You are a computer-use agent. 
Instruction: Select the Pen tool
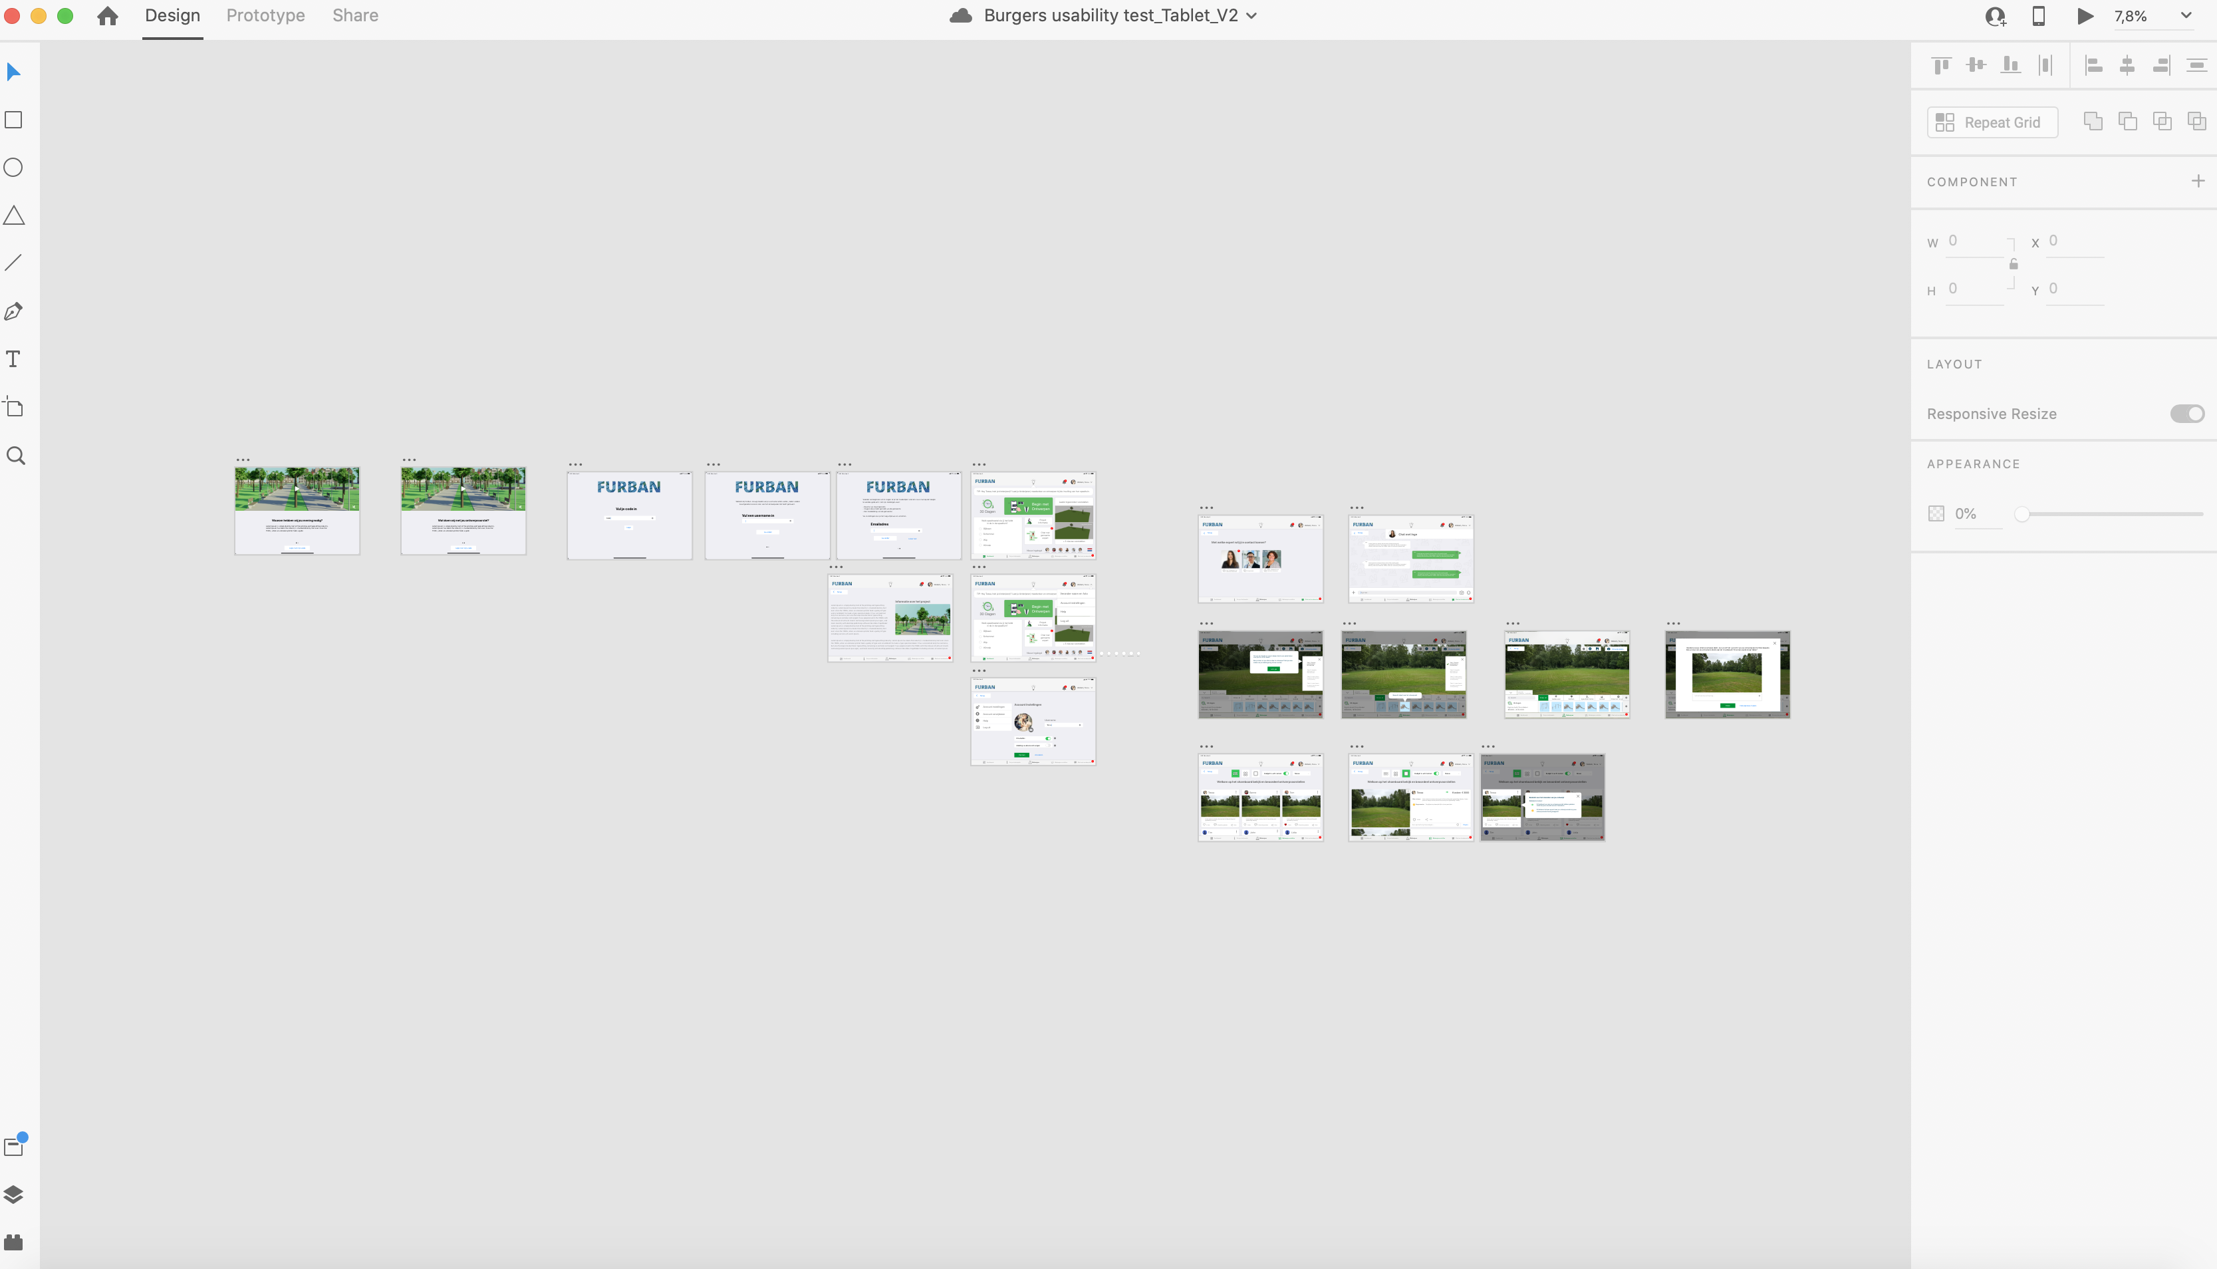(14, 311)
